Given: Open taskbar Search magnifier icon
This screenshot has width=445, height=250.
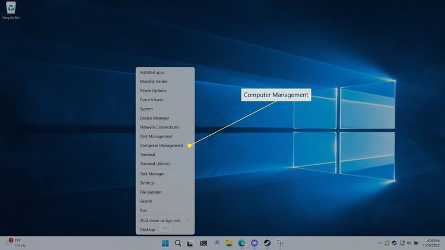Looking at the screenshot, I should click(x=177, y=243).
